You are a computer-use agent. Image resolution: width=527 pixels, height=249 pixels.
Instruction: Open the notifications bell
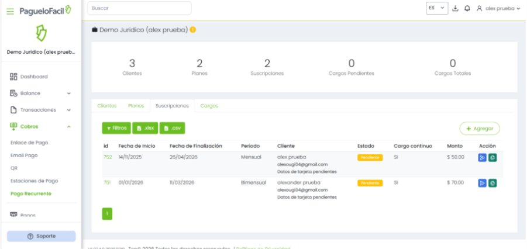point(467,9)
